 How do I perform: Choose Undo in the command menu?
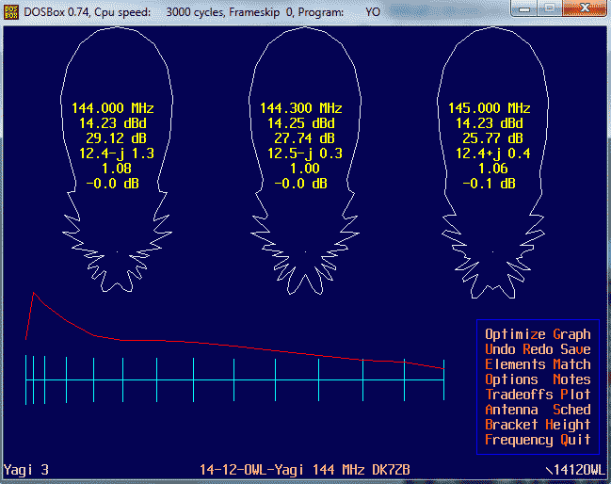click(x=500, y=349)
